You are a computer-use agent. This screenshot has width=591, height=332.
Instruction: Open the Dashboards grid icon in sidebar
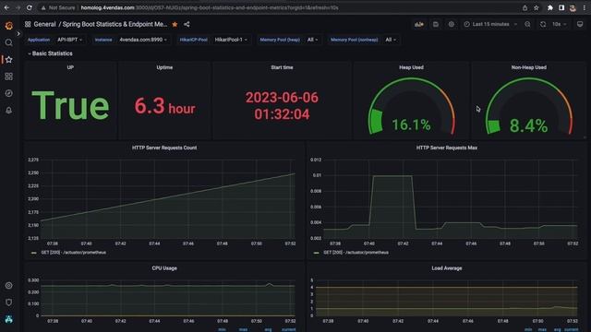click(8, 77)
